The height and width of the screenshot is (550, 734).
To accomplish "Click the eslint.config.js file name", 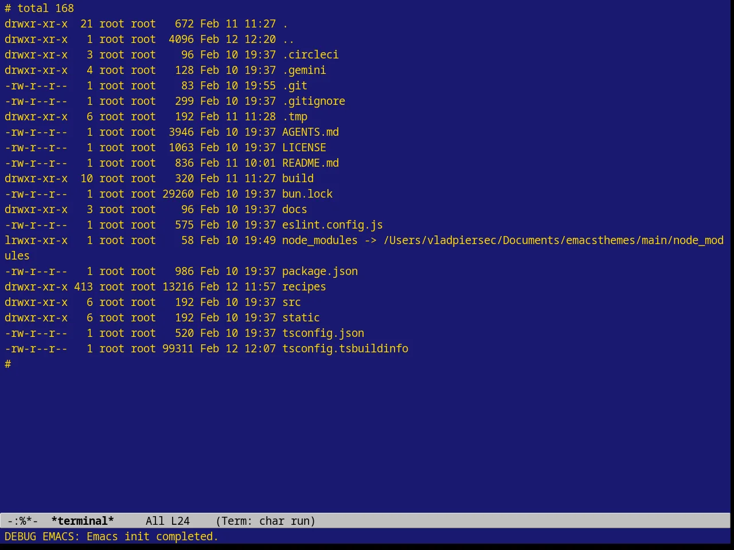I will tap(333, 225).
